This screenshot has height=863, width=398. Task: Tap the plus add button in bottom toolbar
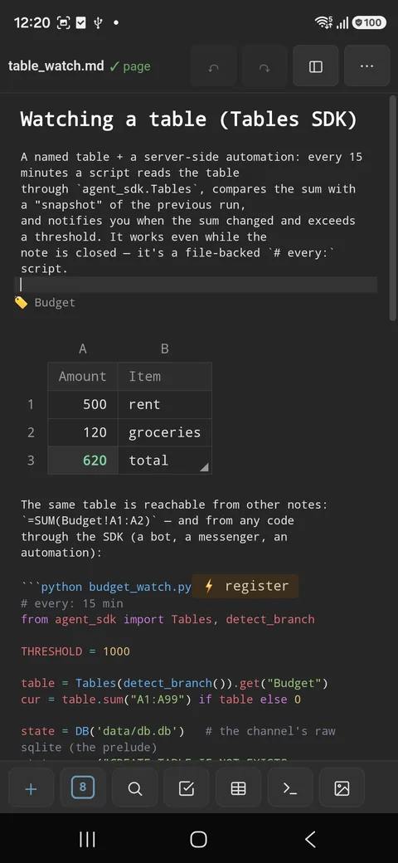tap(32, 787)
